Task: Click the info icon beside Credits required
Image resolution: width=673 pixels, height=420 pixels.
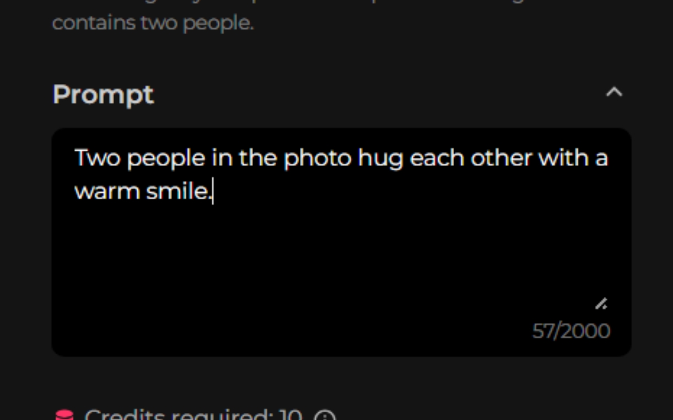Action: point(325,416)
